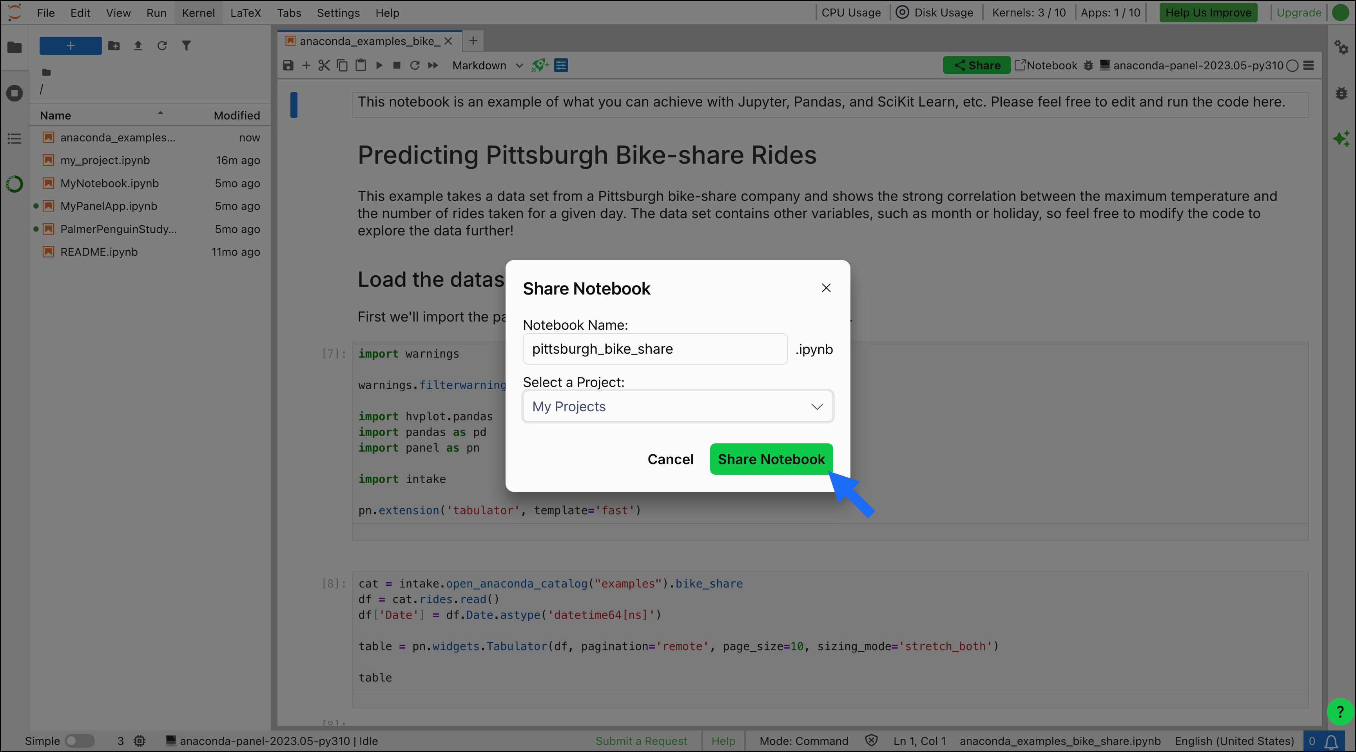Viewport: 1356px width, 752px height.
Task: Copy the selected cell
Action: click(x=342, y=65)
